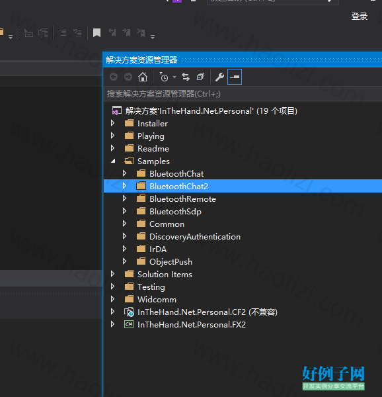Image resolution: width=382 pixels, height=397 pixels.
Task: Click the solution 'InTheHand.Net.Personal' root node
Action: click(x=211, y=111)
